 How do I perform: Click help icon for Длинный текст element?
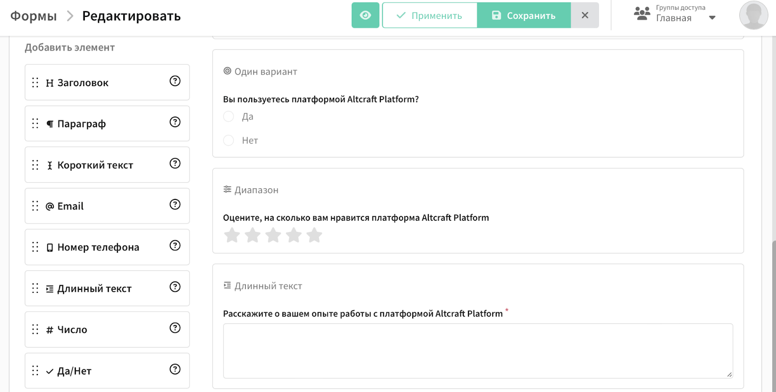click(175, 287)
